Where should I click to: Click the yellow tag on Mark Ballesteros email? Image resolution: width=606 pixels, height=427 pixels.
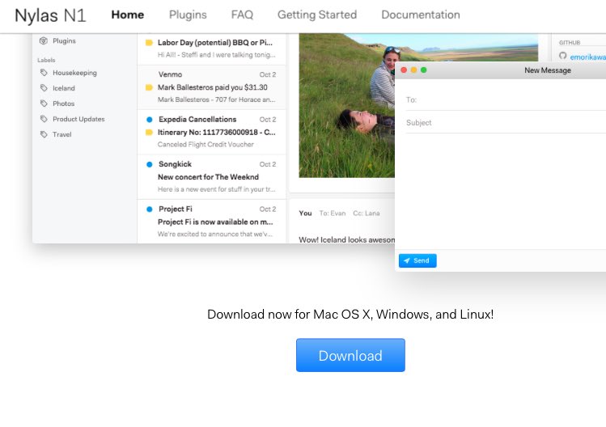[149, 87]
